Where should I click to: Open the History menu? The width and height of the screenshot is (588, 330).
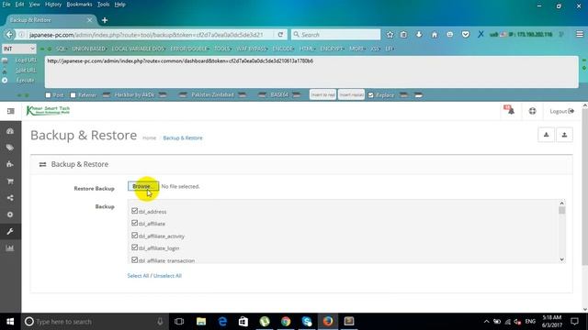point(53,5)
